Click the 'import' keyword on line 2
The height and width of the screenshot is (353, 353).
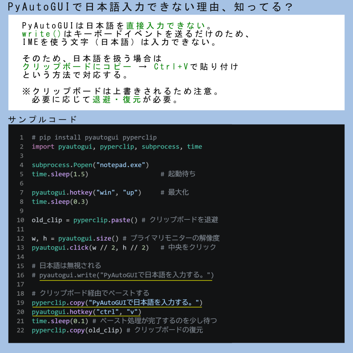pos(43,147)
